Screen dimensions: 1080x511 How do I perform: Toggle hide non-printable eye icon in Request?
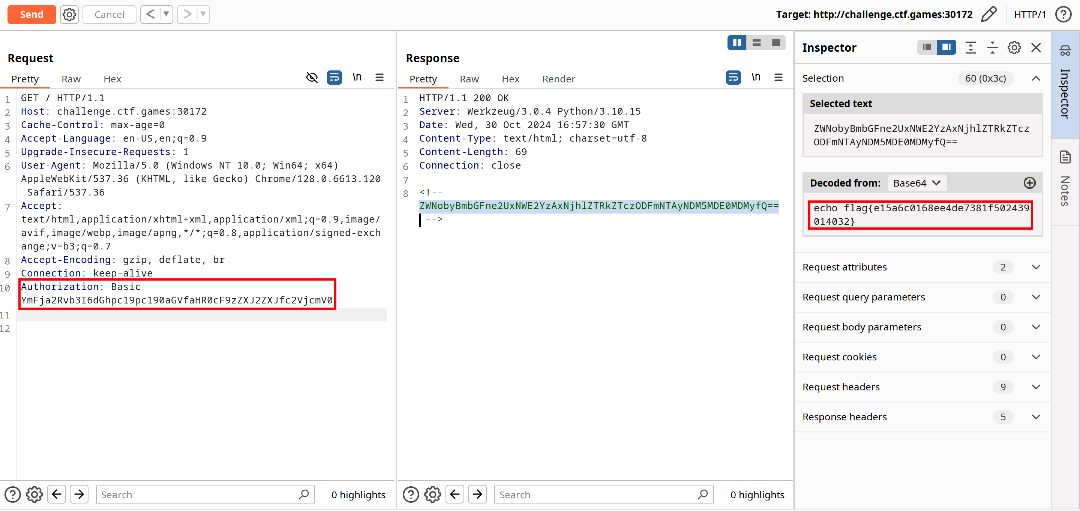312,78
